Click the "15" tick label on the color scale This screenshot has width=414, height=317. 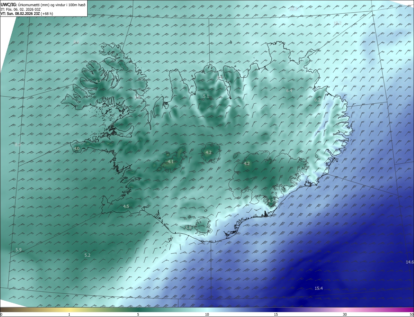276,314
